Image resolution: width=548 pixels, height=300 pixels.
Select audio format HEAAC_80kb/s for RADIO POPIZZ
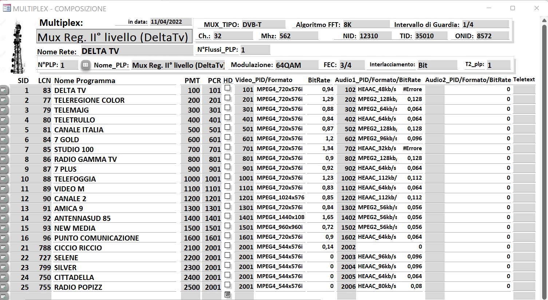377,286
